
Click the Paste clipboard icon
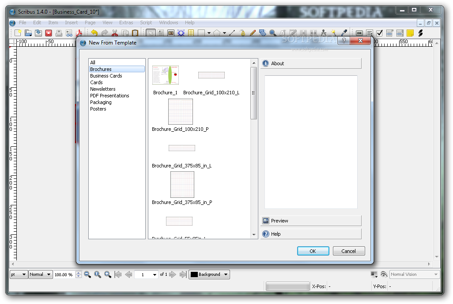pyautogui.click(x=135, y=33)
